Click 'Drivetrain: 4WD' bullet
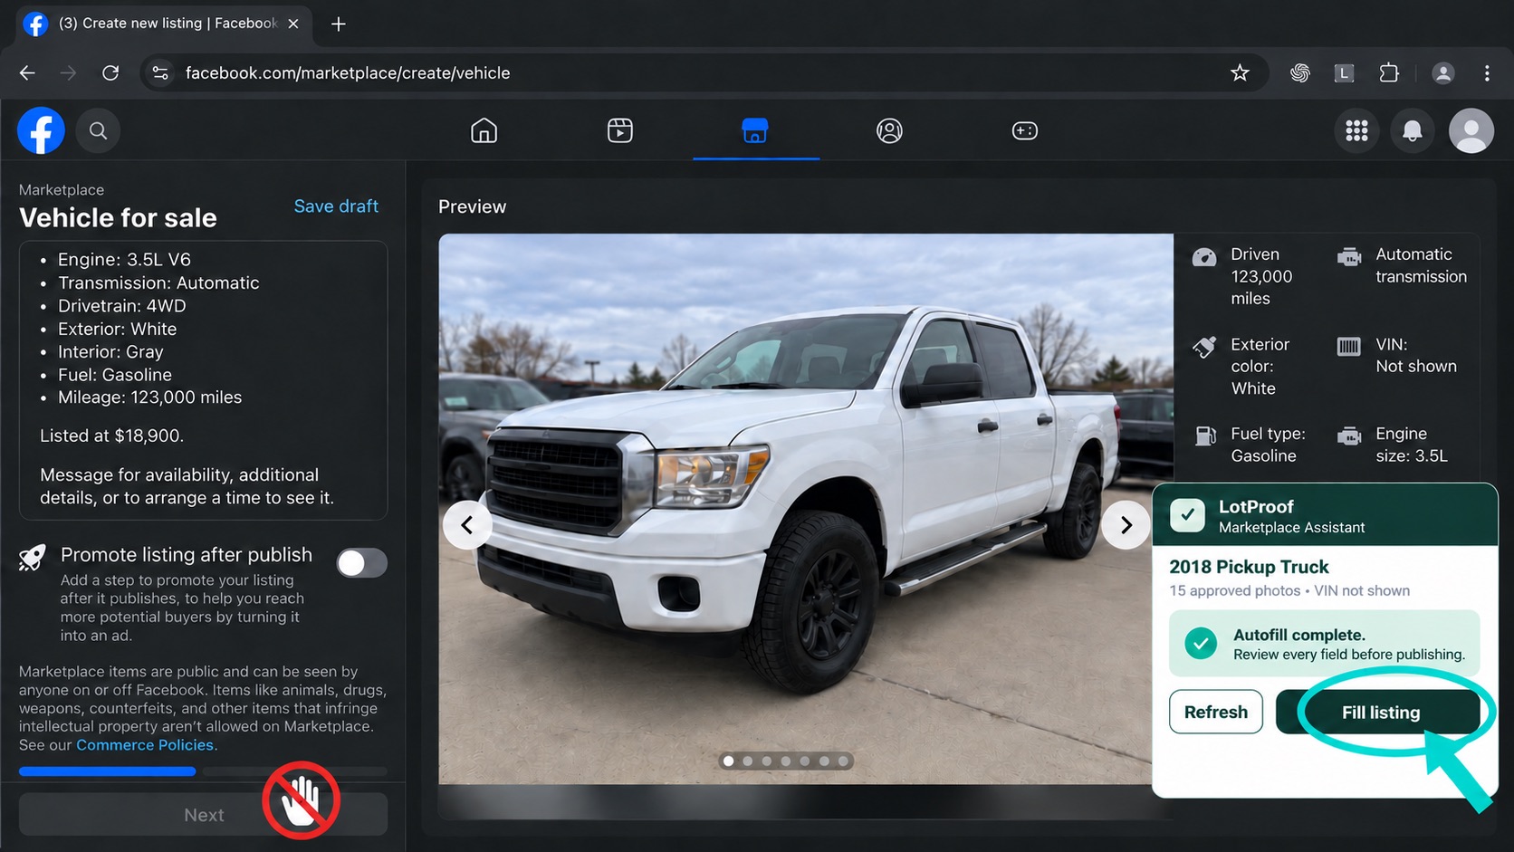The height and width of the screenshot is (852, 1514). 122,306
